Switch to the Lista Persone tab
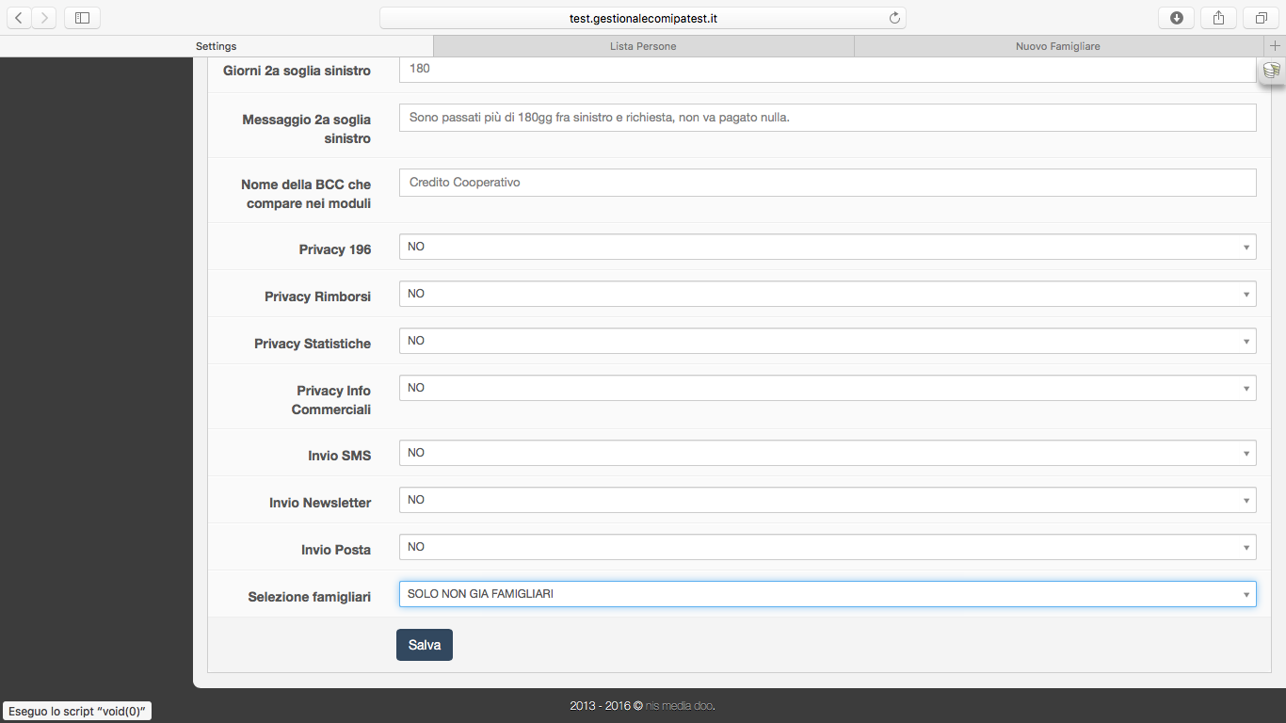This screenshot has width=1286, height=723. (x=643, y=46)
